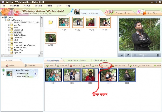Screen dimensions: 162x112
Task: Create a New album
Action: click(10, 65)
